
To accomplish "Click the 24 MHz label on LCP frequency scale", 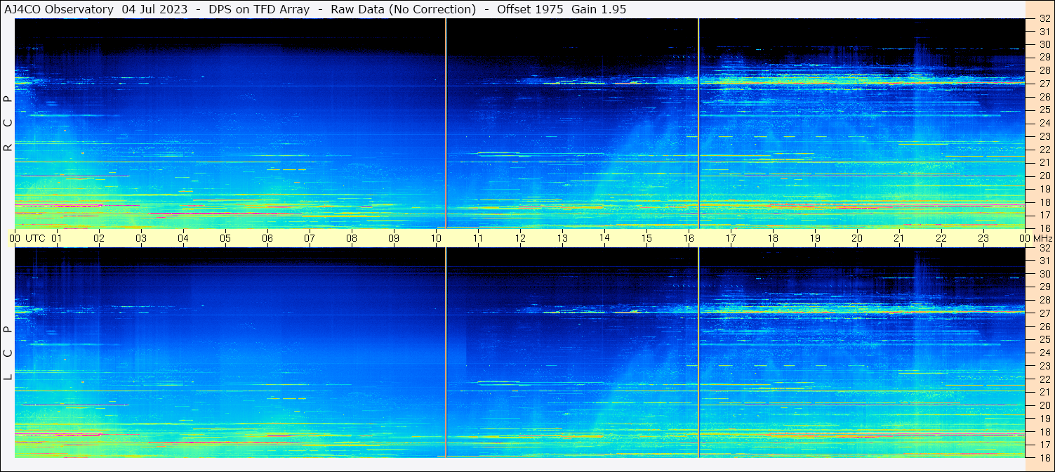I will pyautogui.click(x=1044, y=353).
